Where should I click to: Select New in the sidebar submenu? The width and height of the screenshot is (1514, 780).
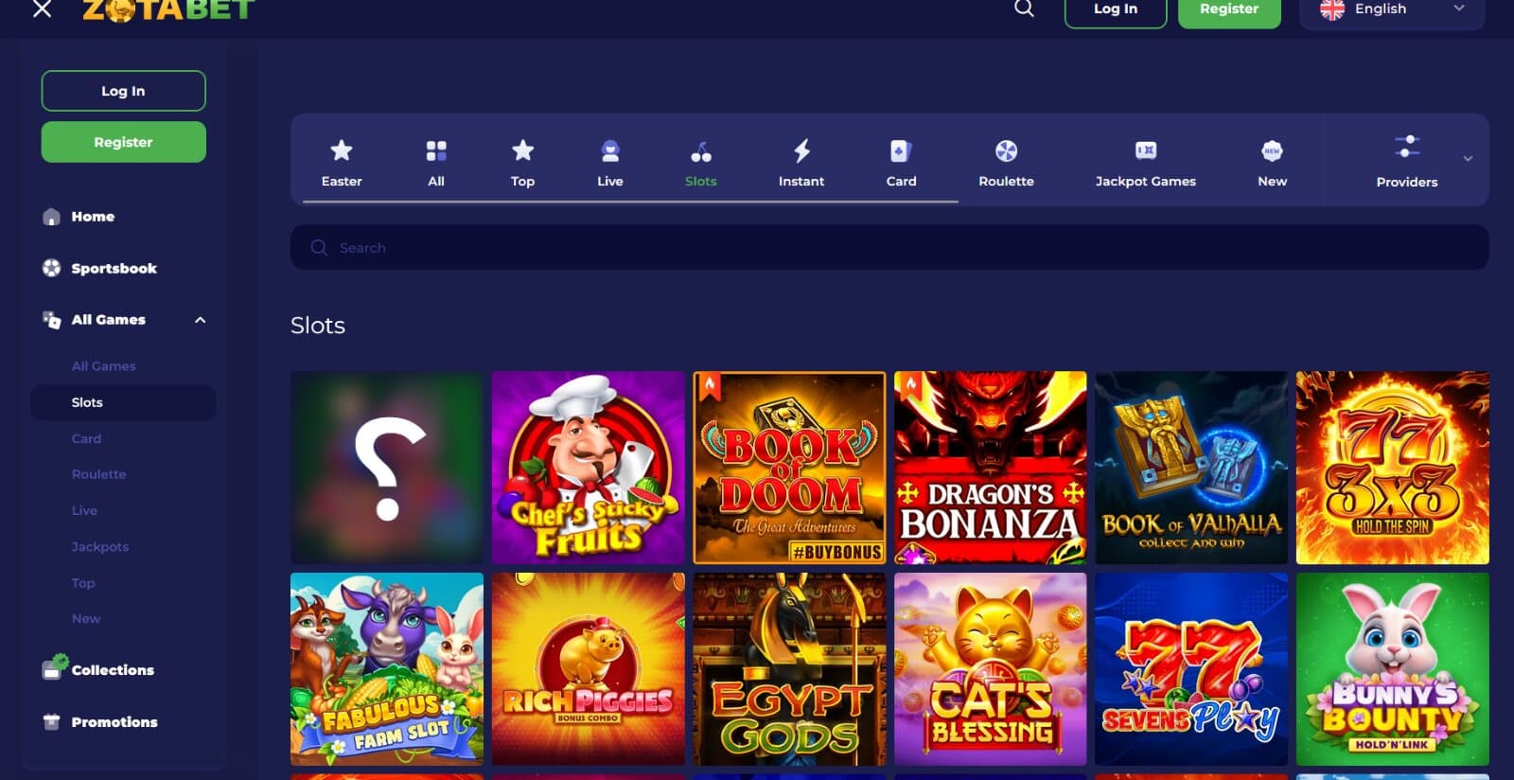coord(85,619)
